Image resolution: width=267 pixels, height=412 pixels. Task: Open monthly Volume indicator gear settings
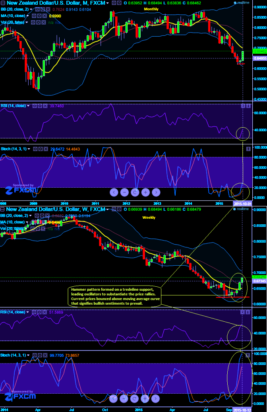tap(38, 22)
